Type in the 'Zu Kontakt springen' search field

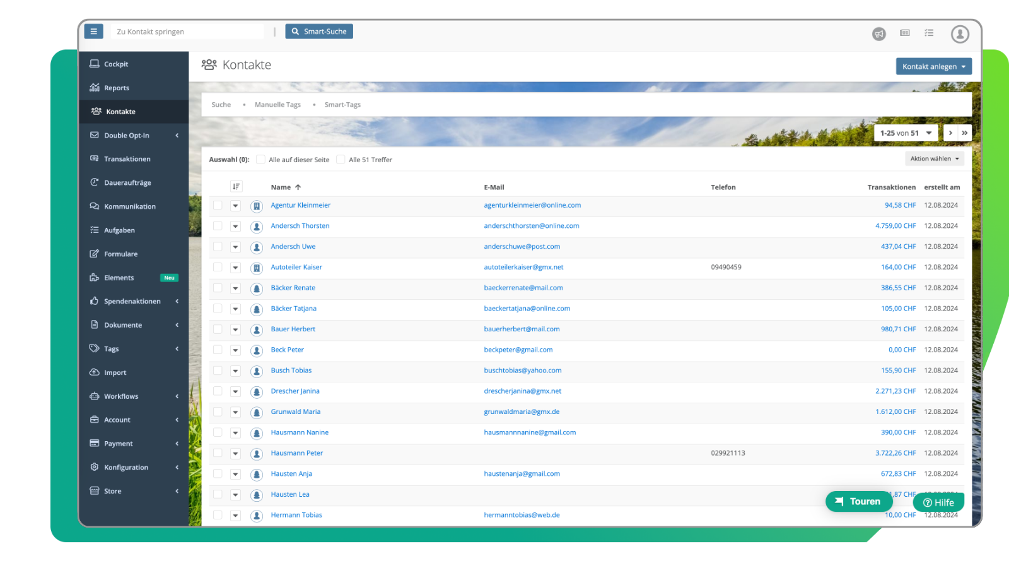pos(187,31)
